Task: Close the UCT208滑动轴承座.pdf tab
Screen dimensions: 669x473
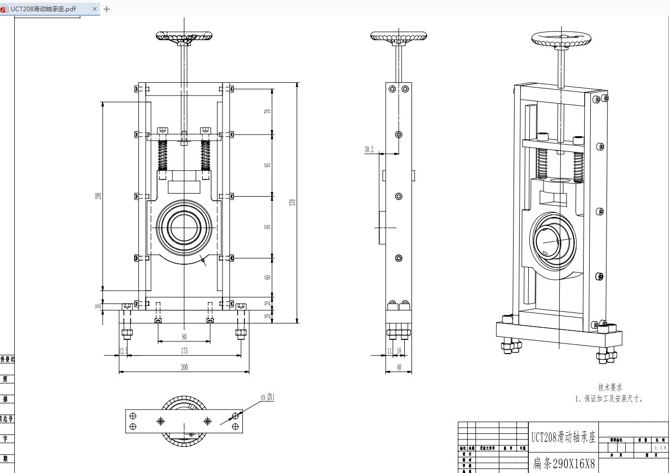Action: (x=94, y=9)
